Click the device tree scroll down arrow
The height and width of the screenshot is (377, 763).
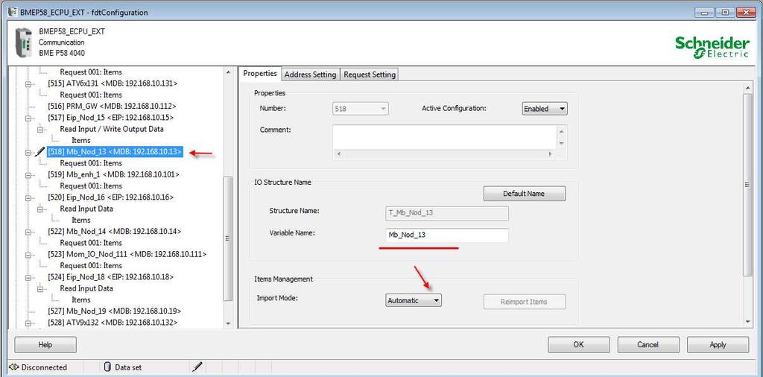click(x=228, y=323)
